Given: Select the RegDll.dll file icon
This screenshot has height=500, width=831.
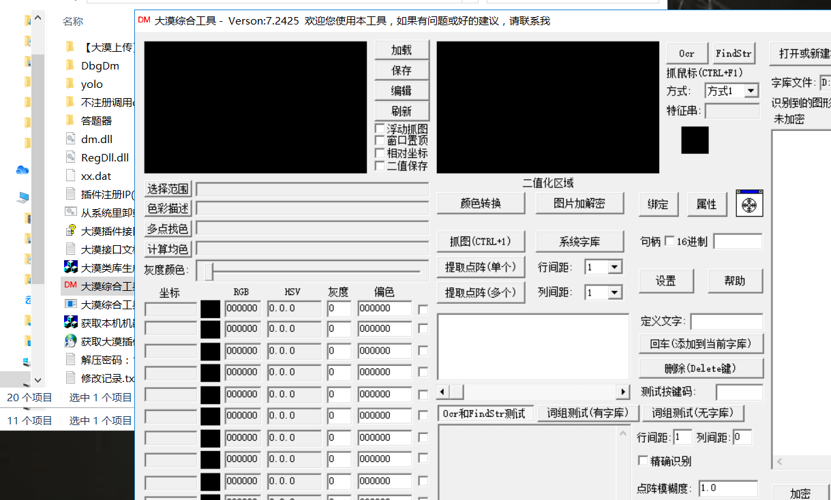Looking at the screenshot, I should tap(70, 157).
